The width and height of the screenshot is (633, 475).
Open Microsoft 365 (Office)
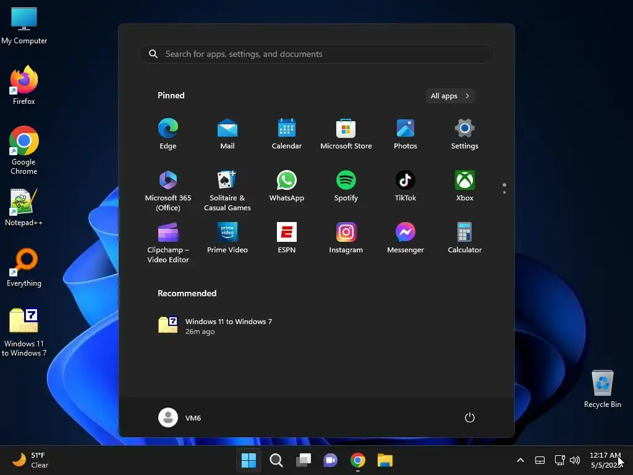pyautogui.click(x=168, y=190)
